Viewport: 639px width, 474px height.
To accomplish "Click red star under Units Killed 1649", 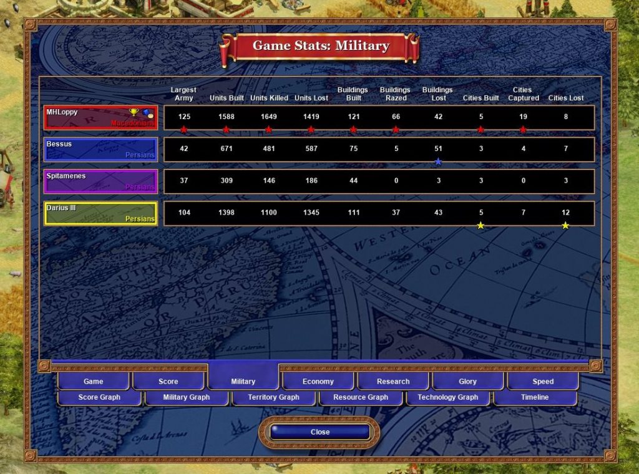I will point(268,130).
